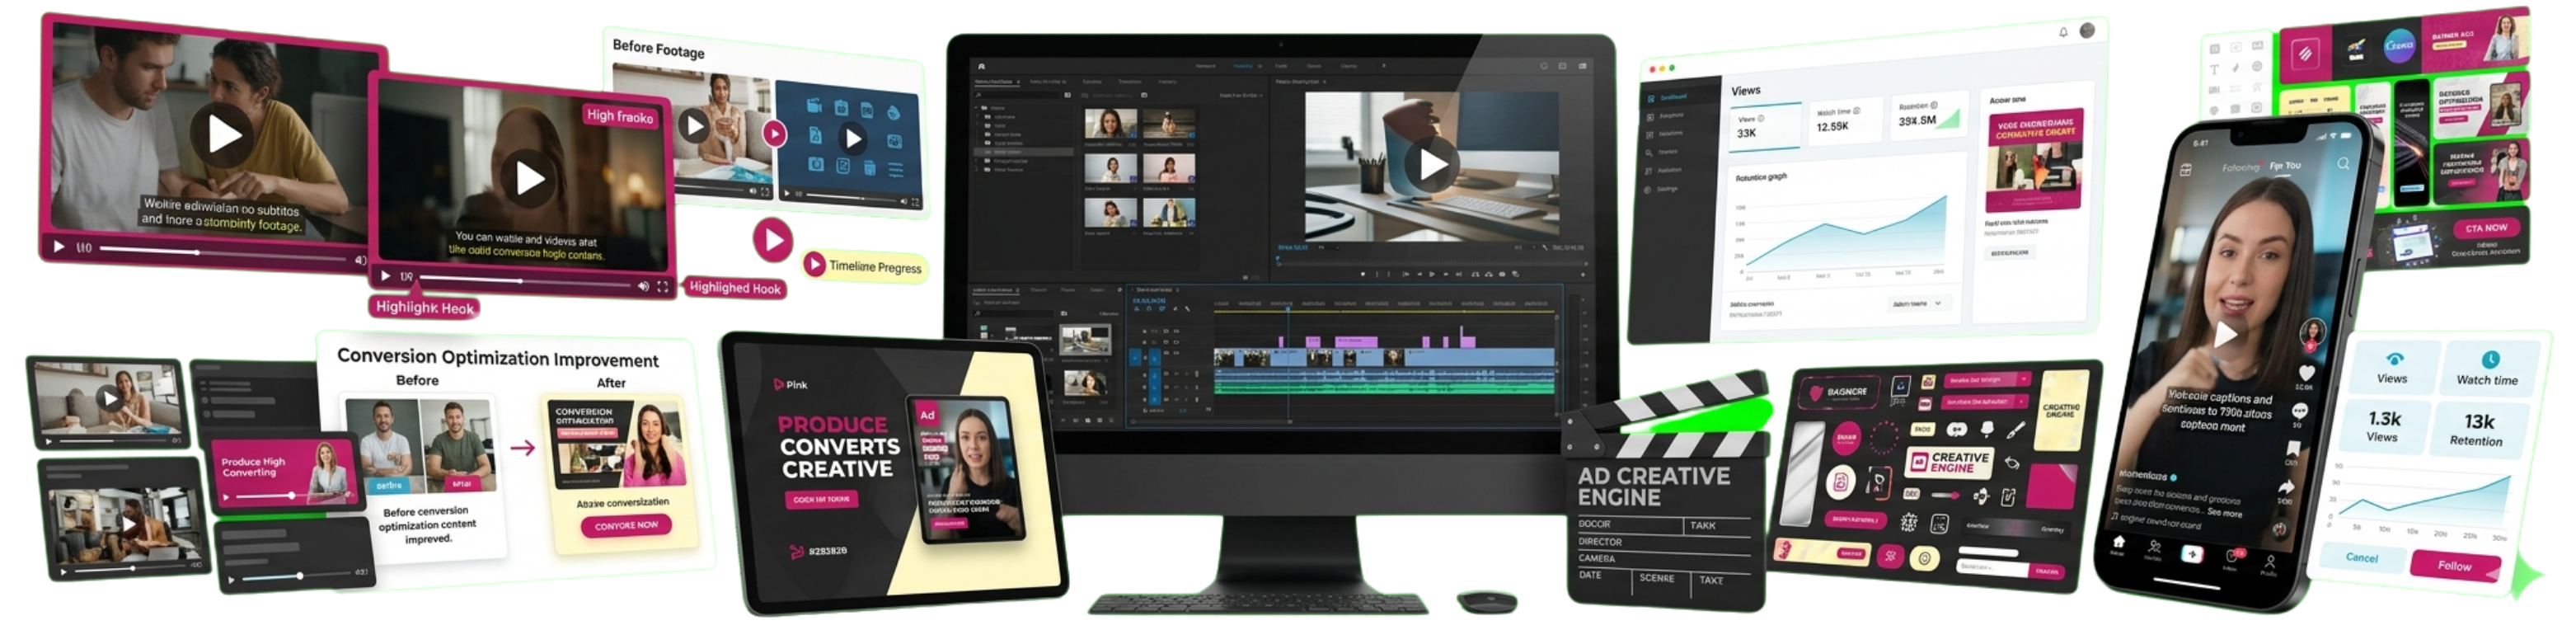Click the bell notification icon in the analytics dashboard
The height and width of the screenshot is (644, 2576).
[x=2063, y=32]
